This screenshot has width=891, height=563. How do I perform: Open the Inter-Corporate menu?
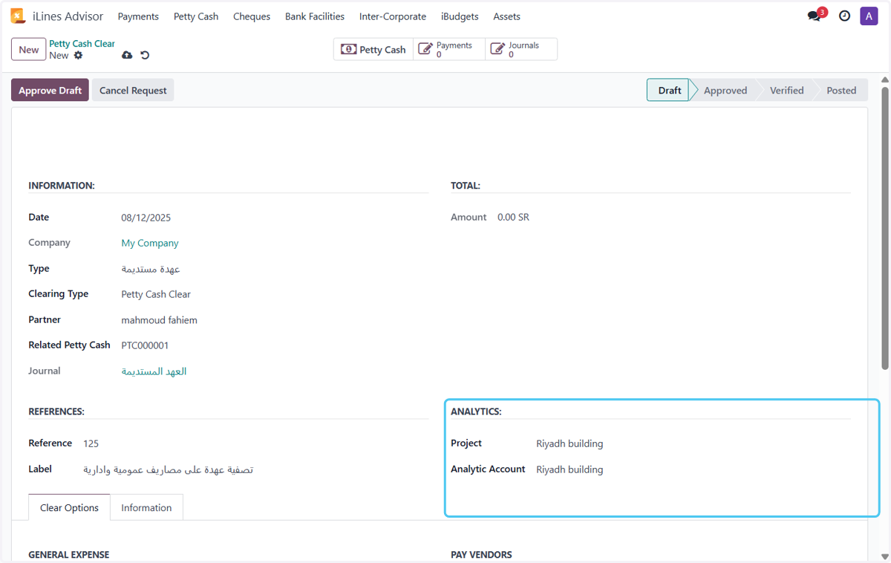(393, 16)
